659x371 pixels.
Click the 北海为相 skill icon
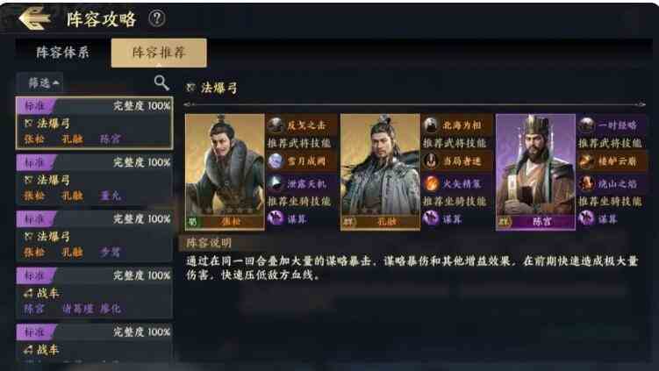coord(431,125)
